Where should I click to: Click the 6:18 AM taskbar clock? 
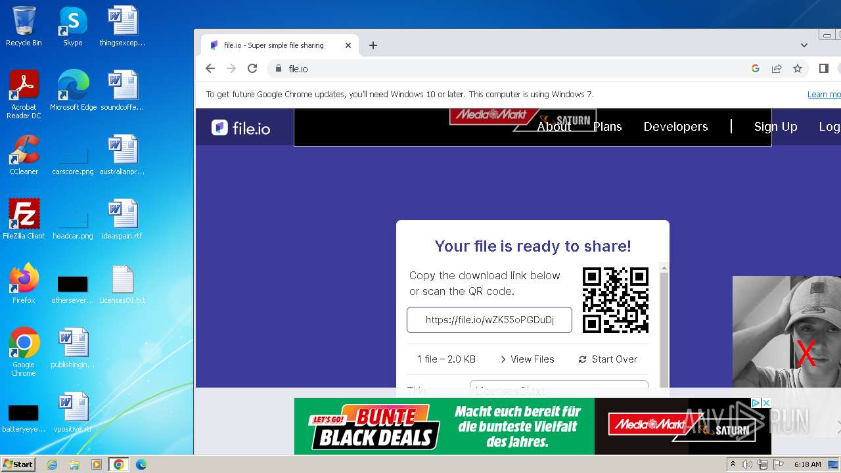click(807, 464)
